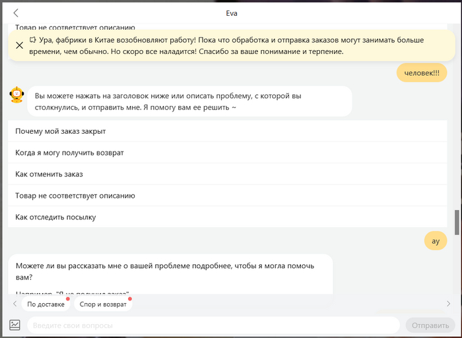Viewport: 462px width, 338px height.
Task: Focus the "Введите свои вопросы" message field
Action: coord(213,325)
